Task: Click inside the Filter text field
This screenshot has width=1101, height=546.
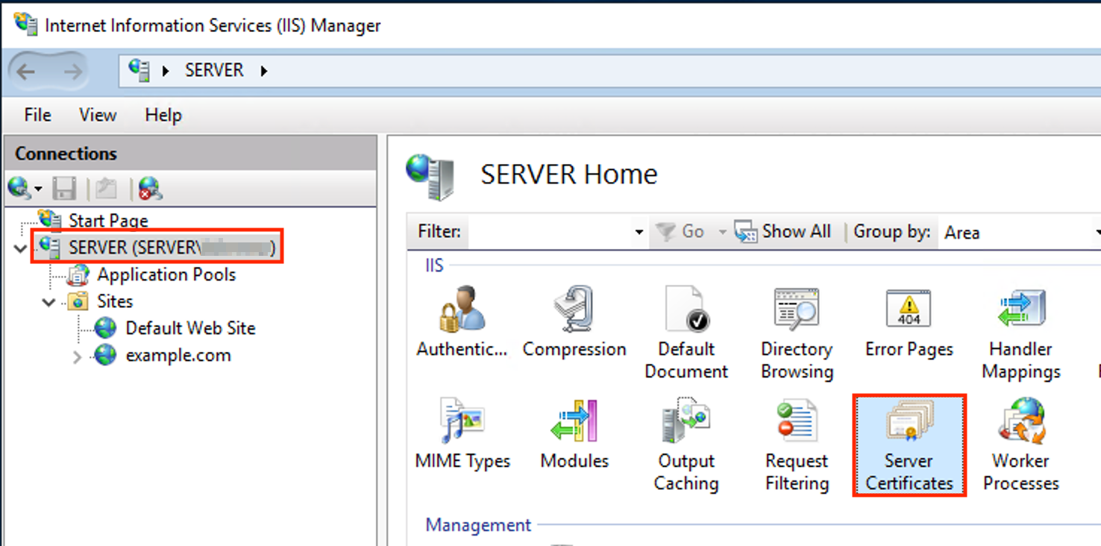Action: (550, 233)
